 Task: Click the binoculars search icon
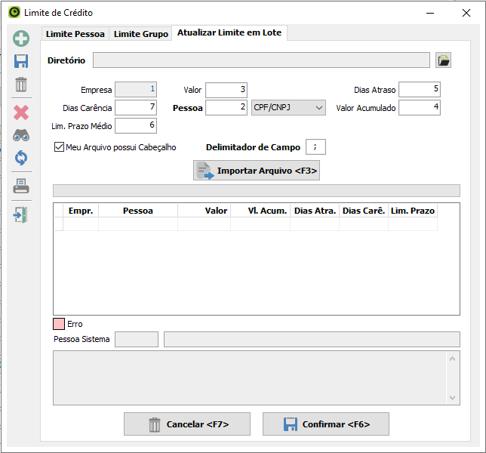(x=21, y=135)
